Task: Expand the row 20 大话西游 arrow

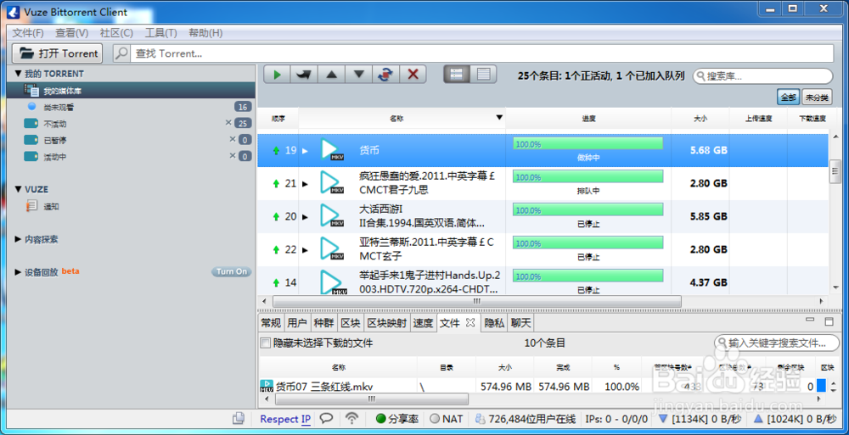Action: point(306,217)
